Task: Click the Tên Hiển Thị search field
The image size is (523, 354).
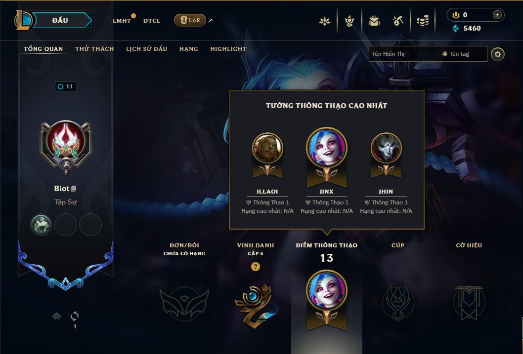Action: click(x=403, y=54)
